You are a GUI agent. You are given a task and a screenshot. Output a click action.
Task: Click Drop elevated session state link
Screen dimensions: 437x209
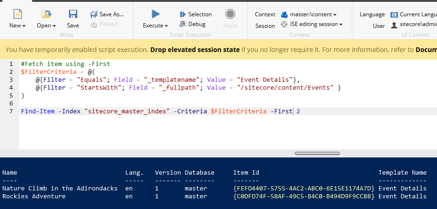(x=195, y=49)
